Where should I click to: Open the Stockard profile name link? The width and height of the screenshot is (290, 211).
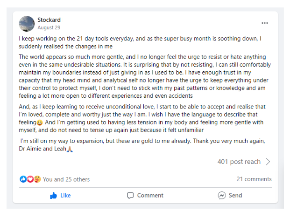click(49, 20)
